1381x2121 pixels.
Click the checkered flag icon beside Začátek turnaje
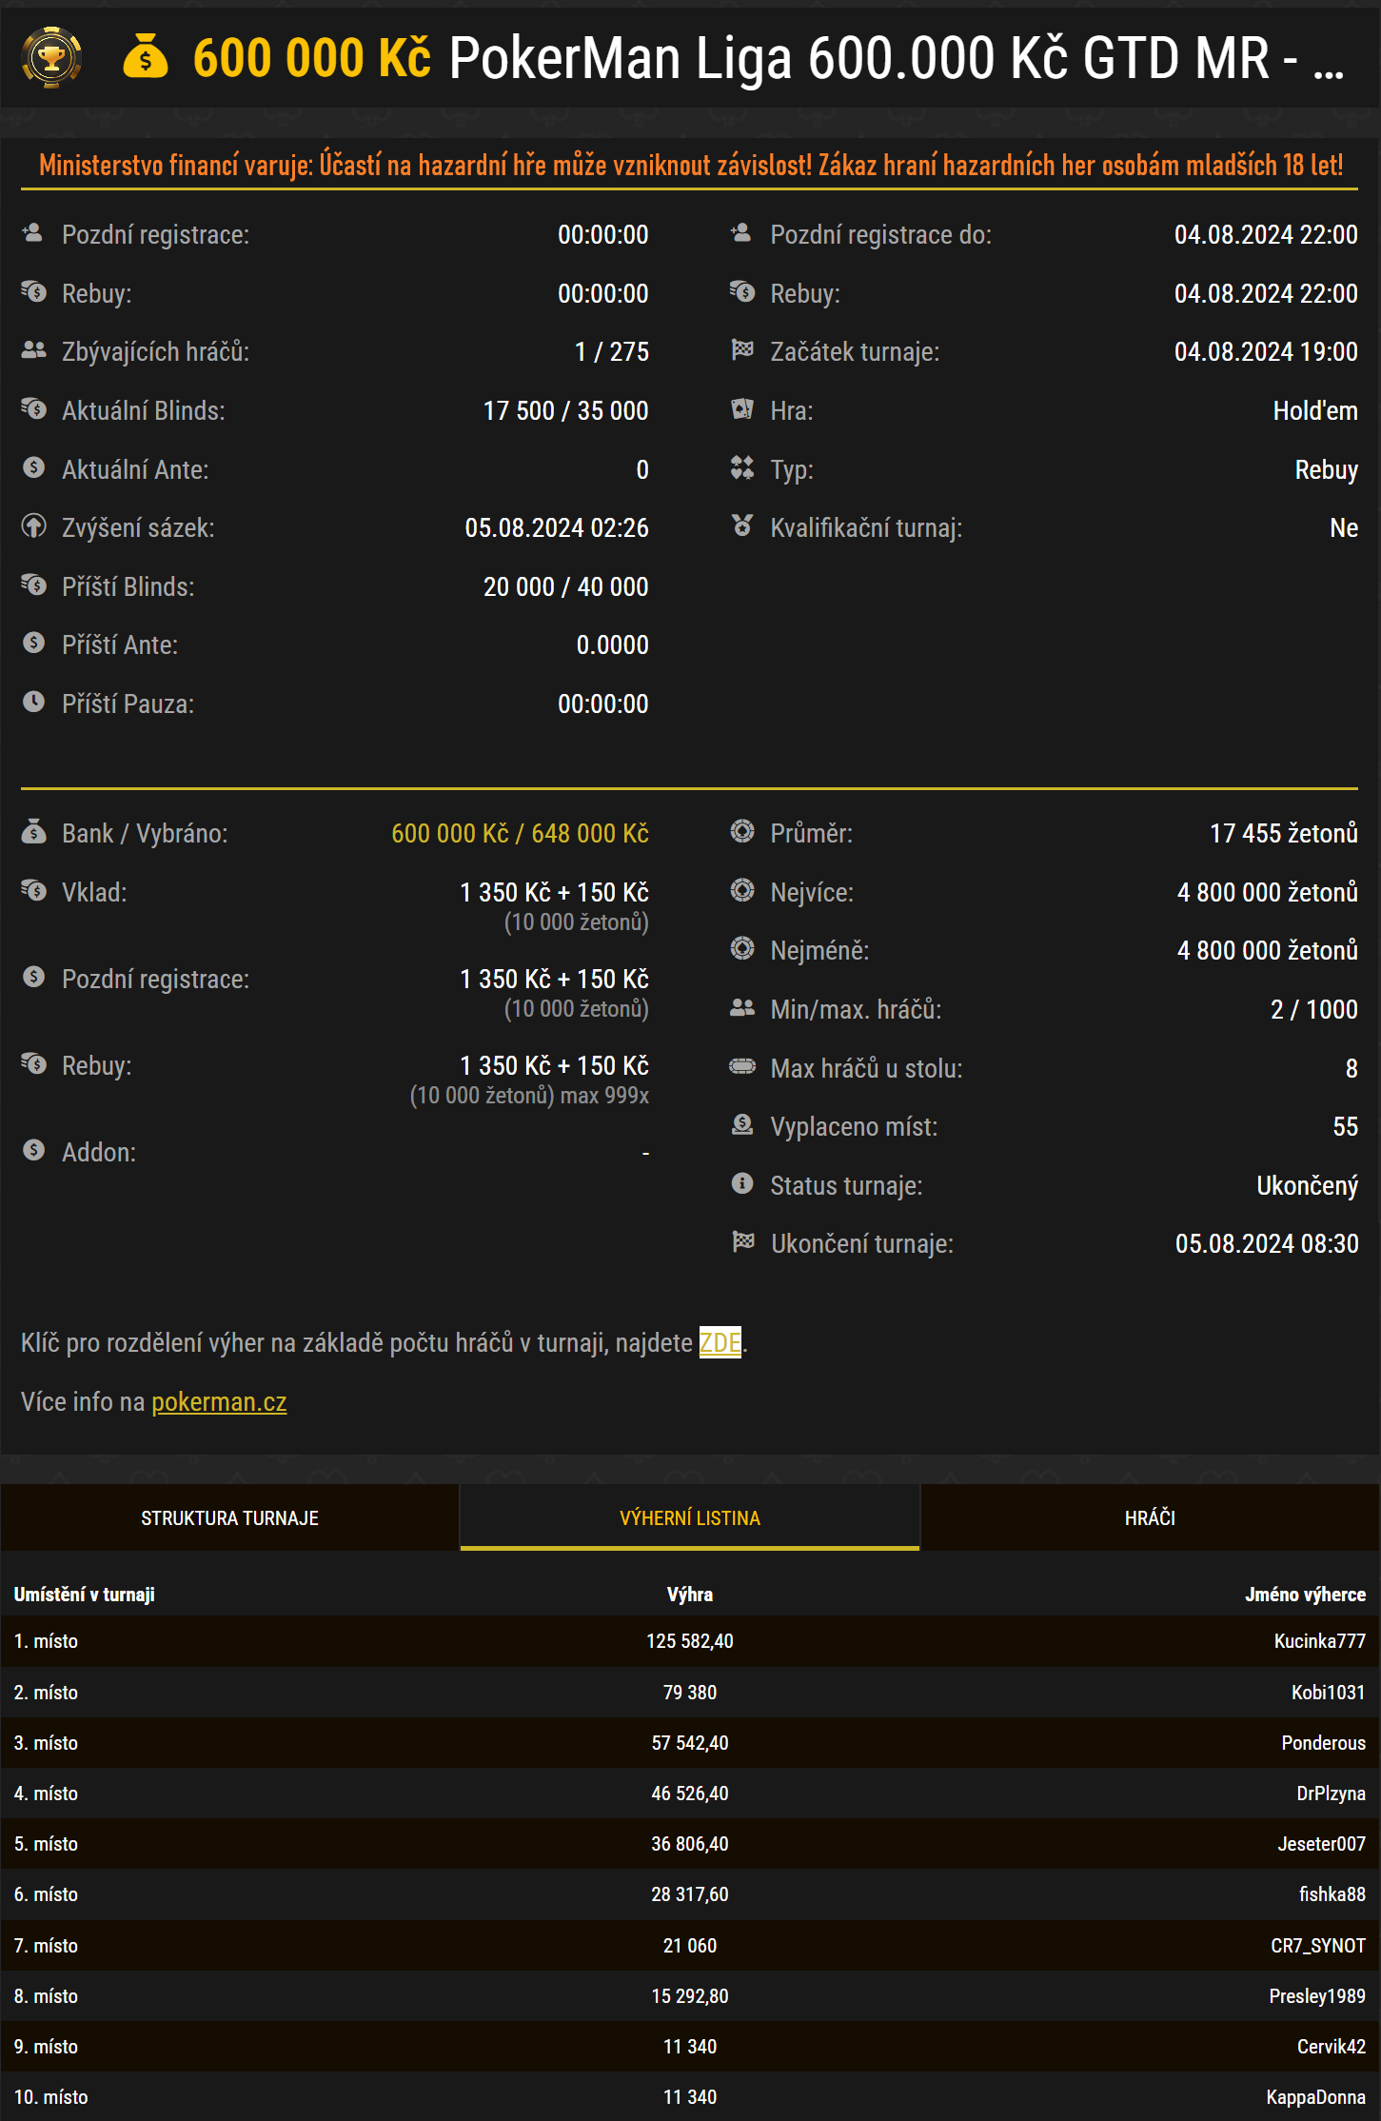[742, 350]
